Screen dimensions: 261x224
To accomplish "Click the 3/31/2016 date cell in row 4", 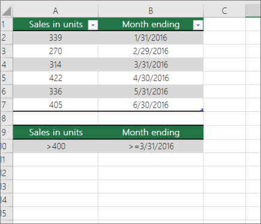I will 151,64.
